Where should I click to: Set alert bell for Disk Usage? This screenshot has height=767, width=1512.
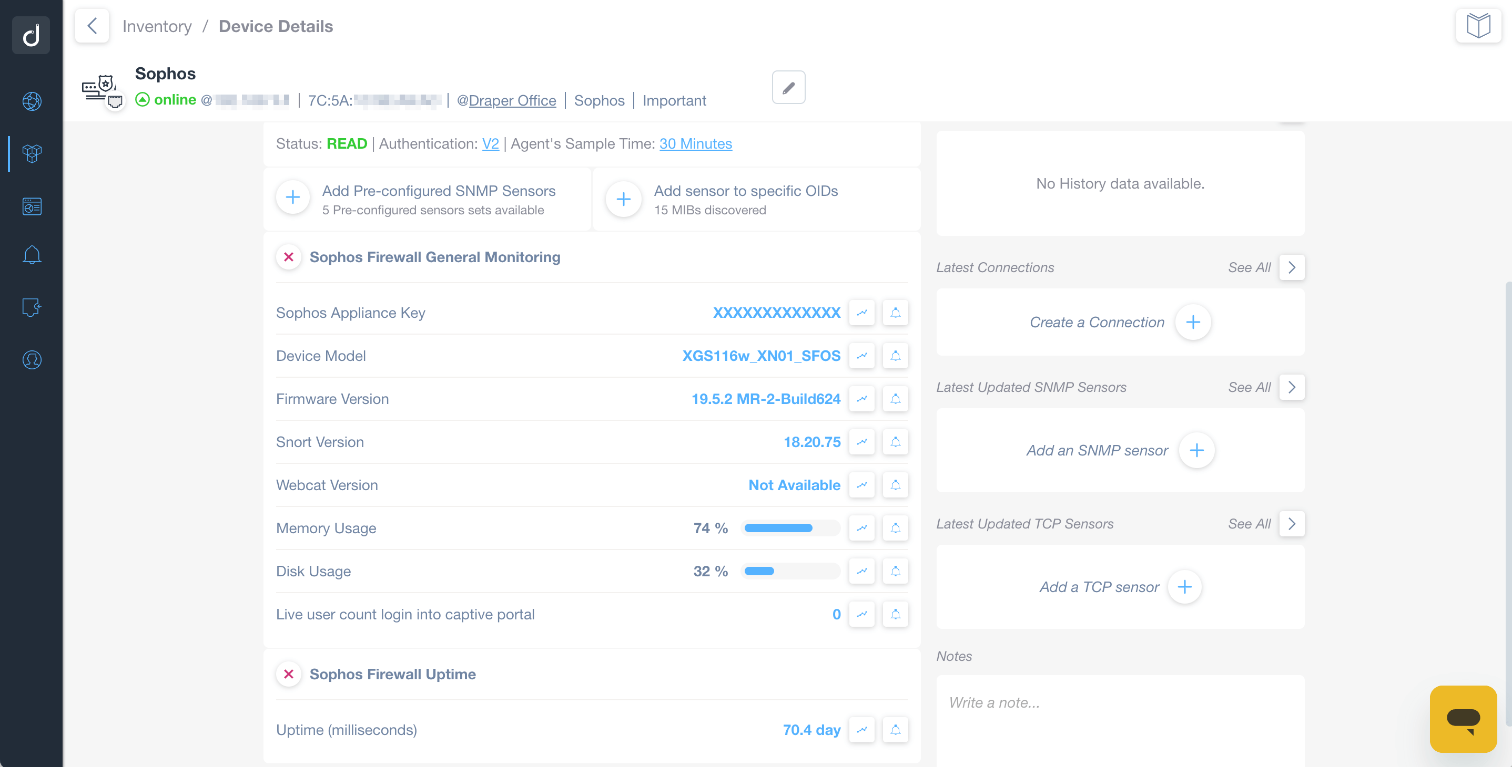coord(895,571)
